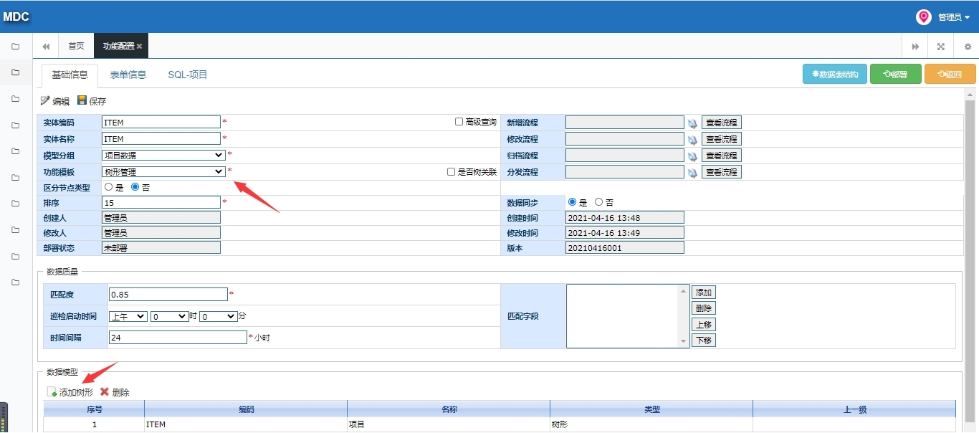979x433 pixels.
Task: Check the 是否树关联 checkbox
Action: (451, 172)
